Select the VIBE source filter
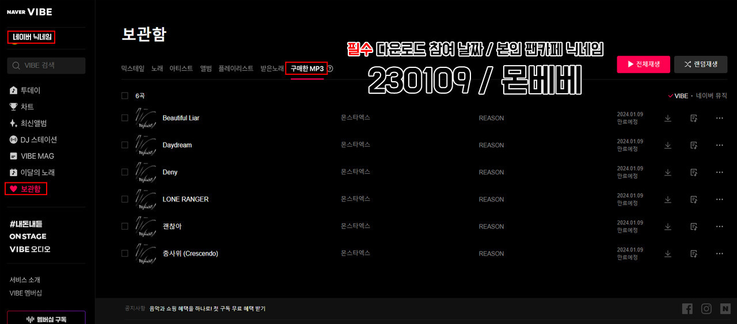The image size is (737, 324). [678, 96]
